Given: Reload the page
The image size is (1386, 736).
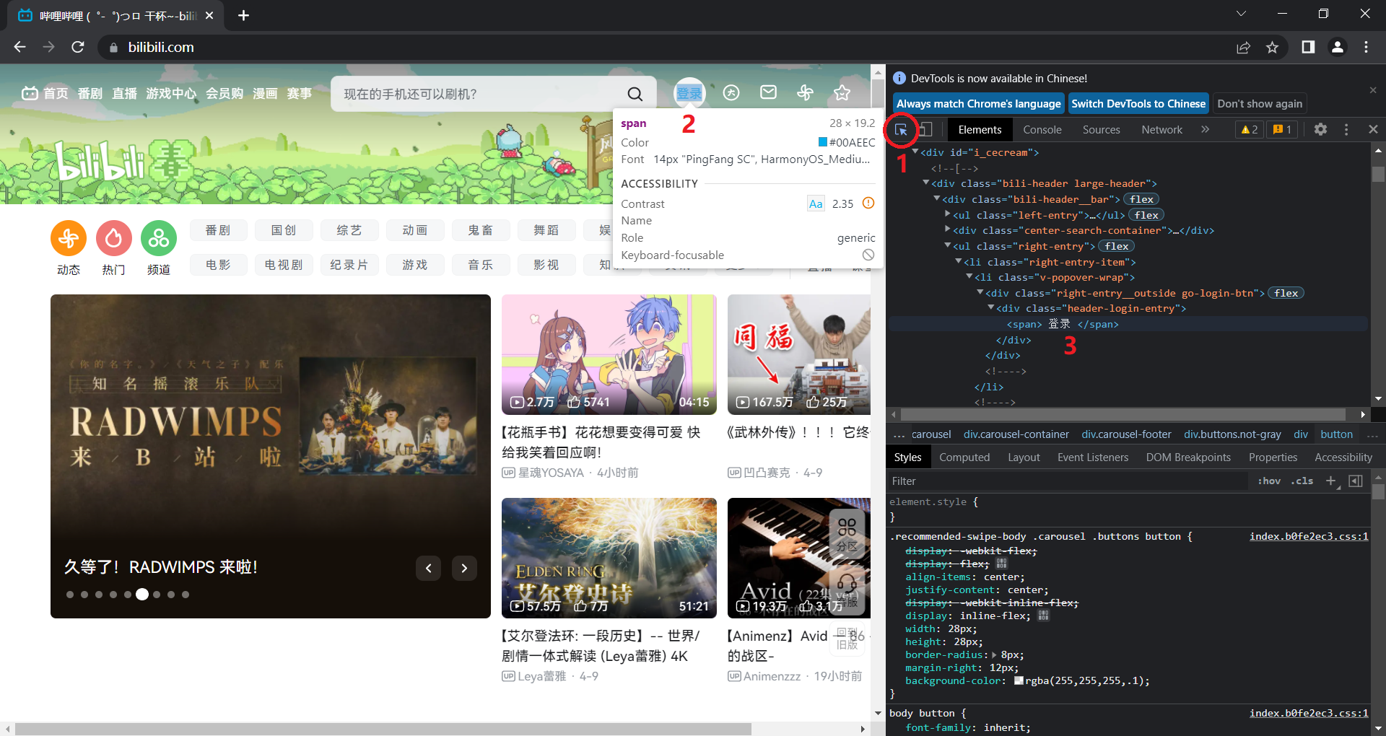Looking at the screenshot, I should pyautogui.click(x=78, y=47).
